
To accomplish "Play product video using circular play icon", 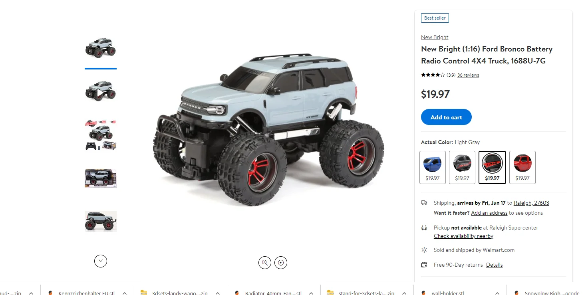I will click(281, 263).
